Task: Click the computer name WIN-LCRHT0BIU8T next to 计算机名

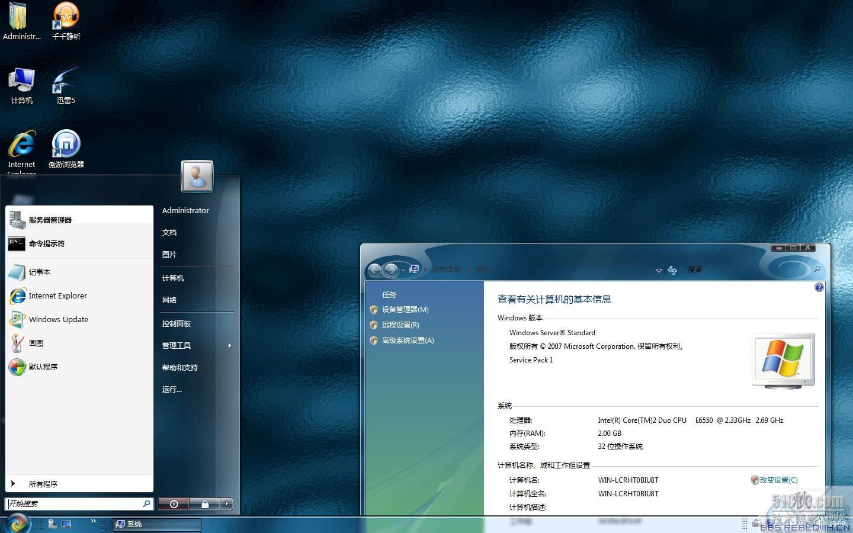Action: click(x=628, y=480)
